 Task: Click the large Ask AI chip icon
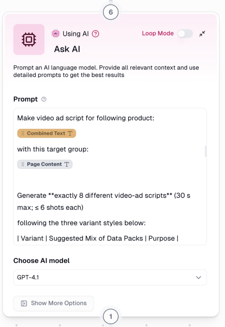[29, 39]
